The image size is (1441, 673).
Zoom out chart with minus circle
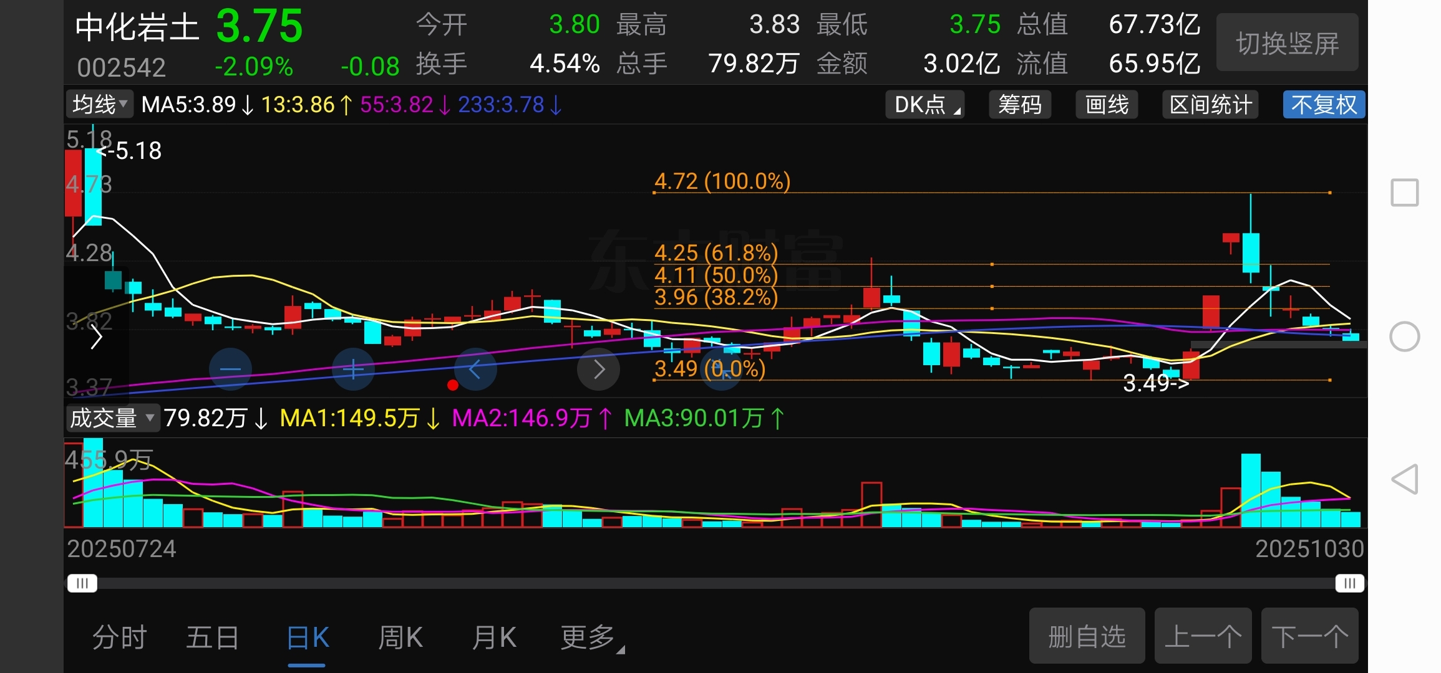click(230, 370)
